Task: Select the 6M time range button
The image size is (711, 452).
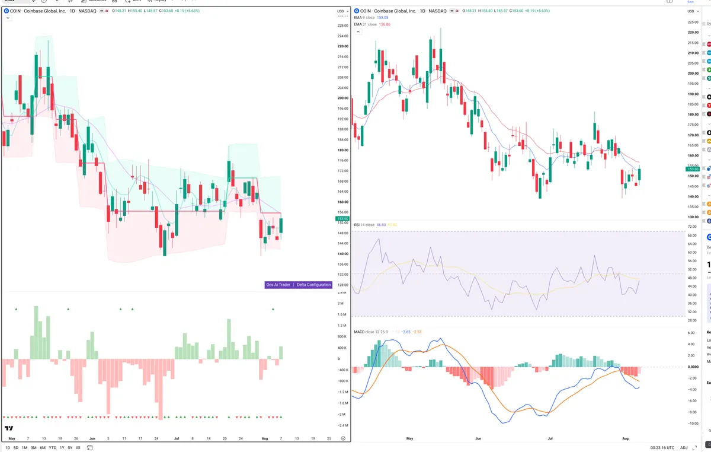Action: pyautogui.click(x=42, y=448)
